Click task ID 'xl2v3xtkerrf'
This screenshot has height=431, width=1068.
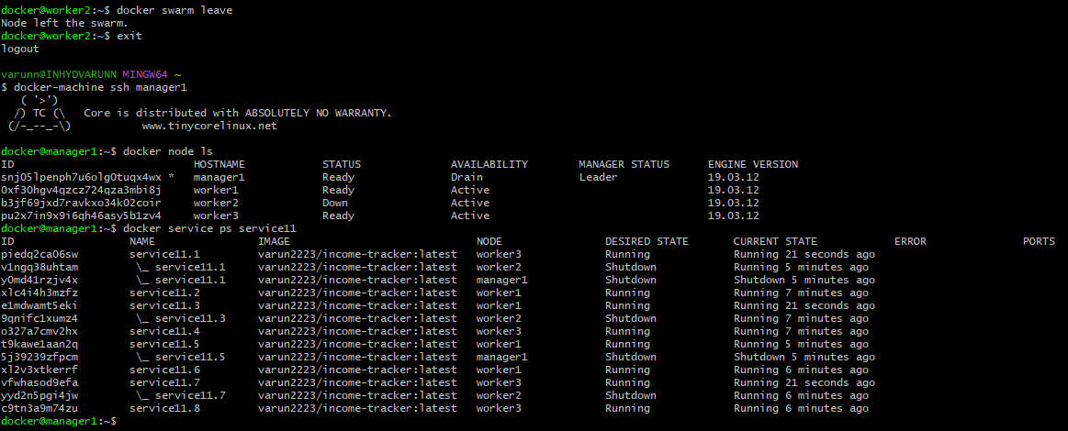pos(39,370)
